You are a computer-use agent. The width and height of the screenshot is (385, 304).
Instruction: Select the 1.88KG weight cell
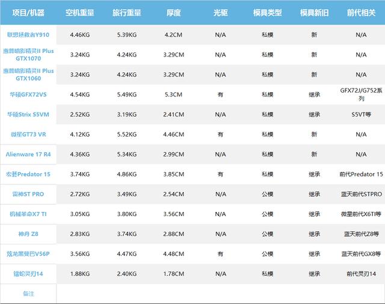click(80, 274)
